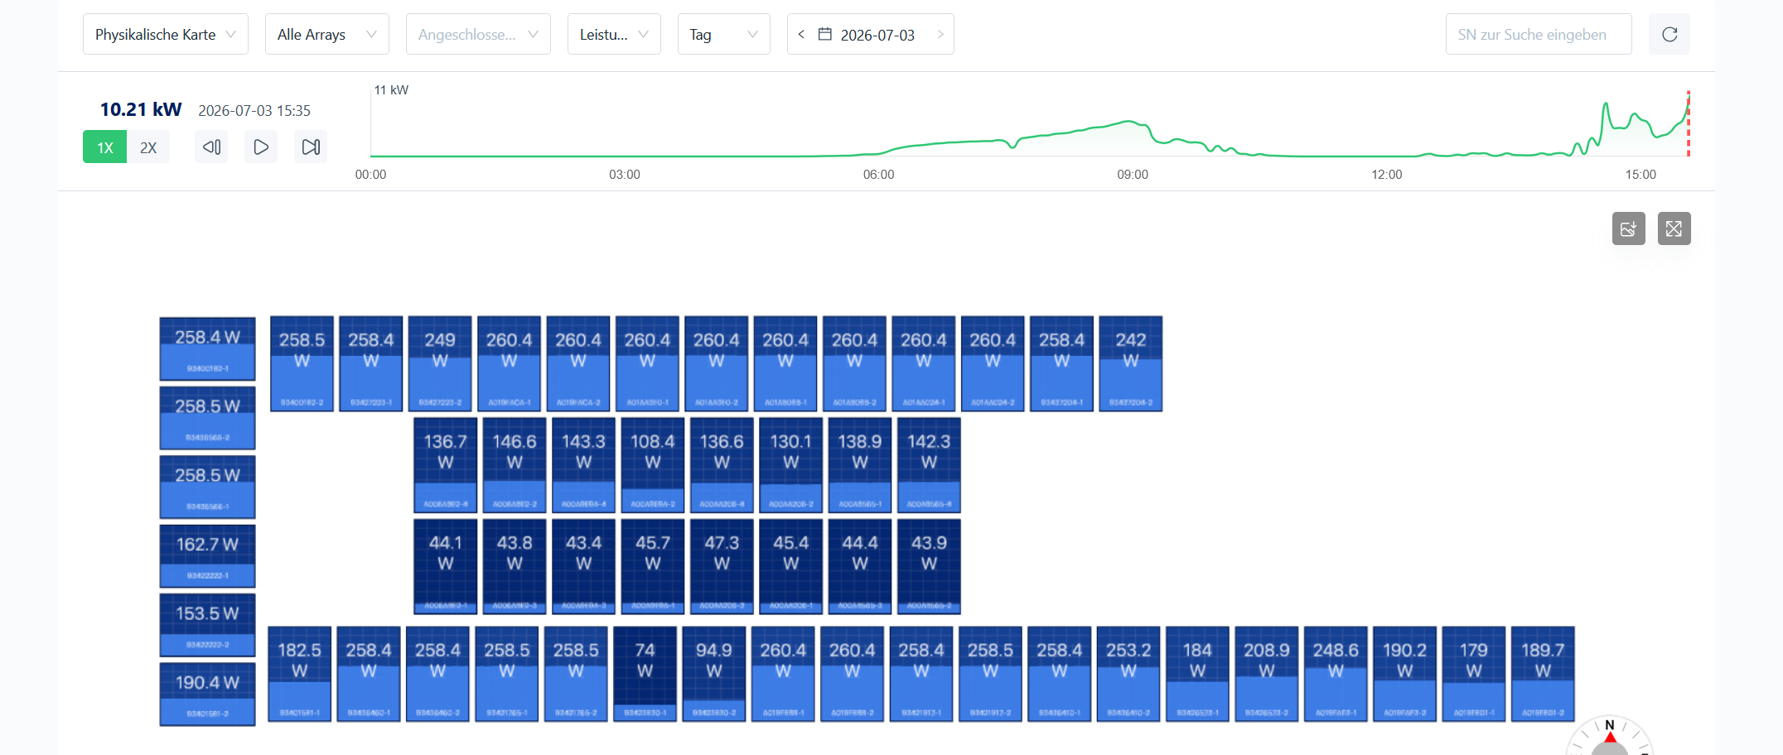Go to the next day
Viewport: 1783px width, 755px height.
940,34
